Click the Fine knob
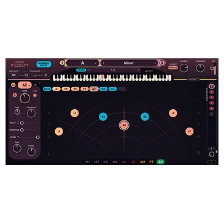 [17, 112]
